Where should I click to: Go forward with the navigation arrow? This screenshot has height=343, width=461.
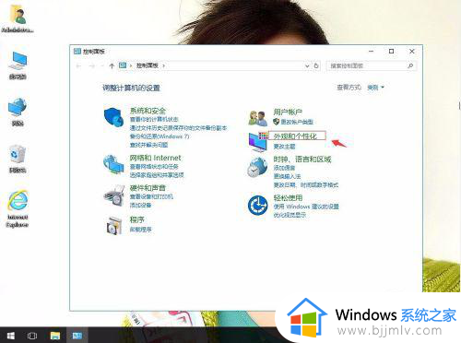tap(91, 65)
